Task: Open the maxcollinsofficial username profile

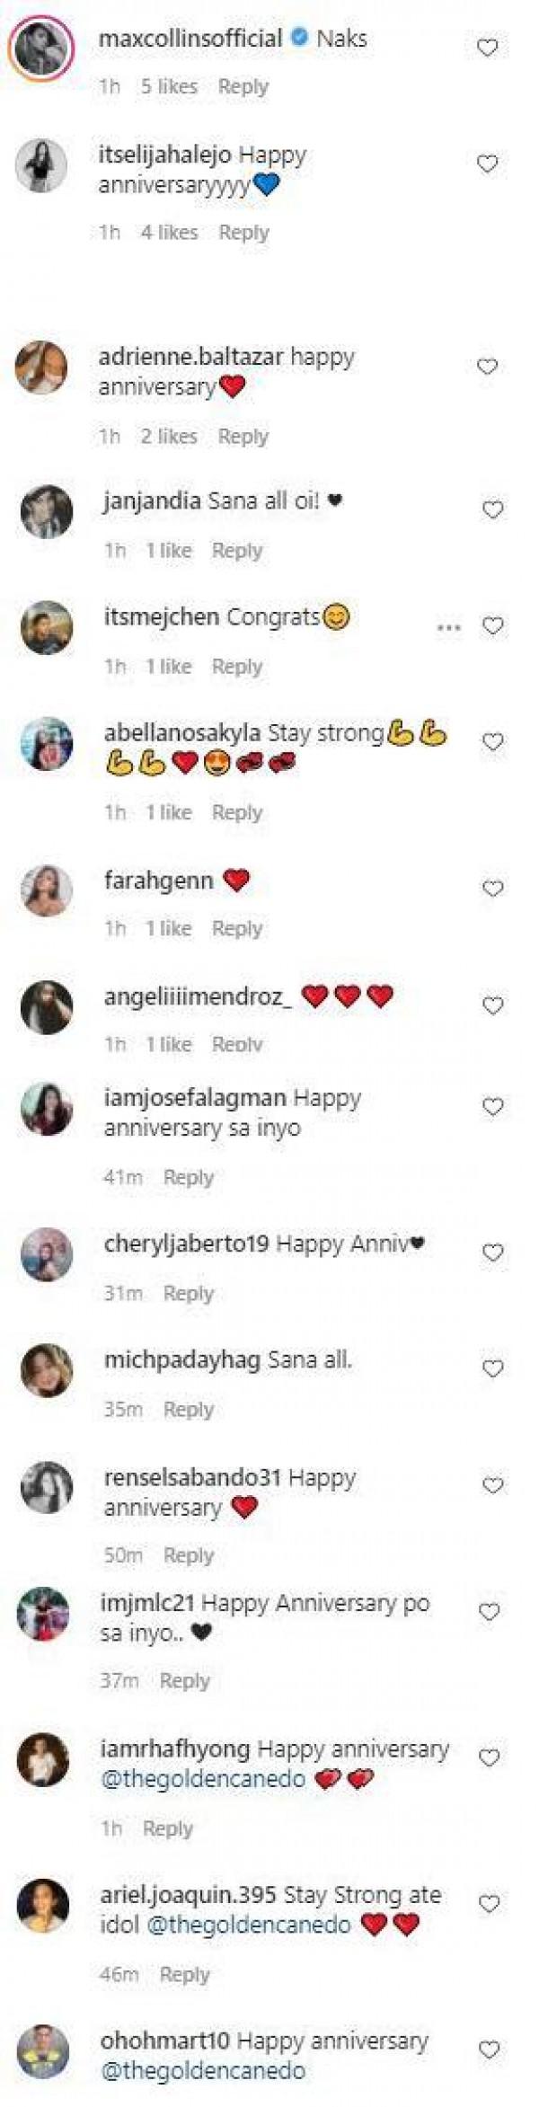Action: [190, 39]
